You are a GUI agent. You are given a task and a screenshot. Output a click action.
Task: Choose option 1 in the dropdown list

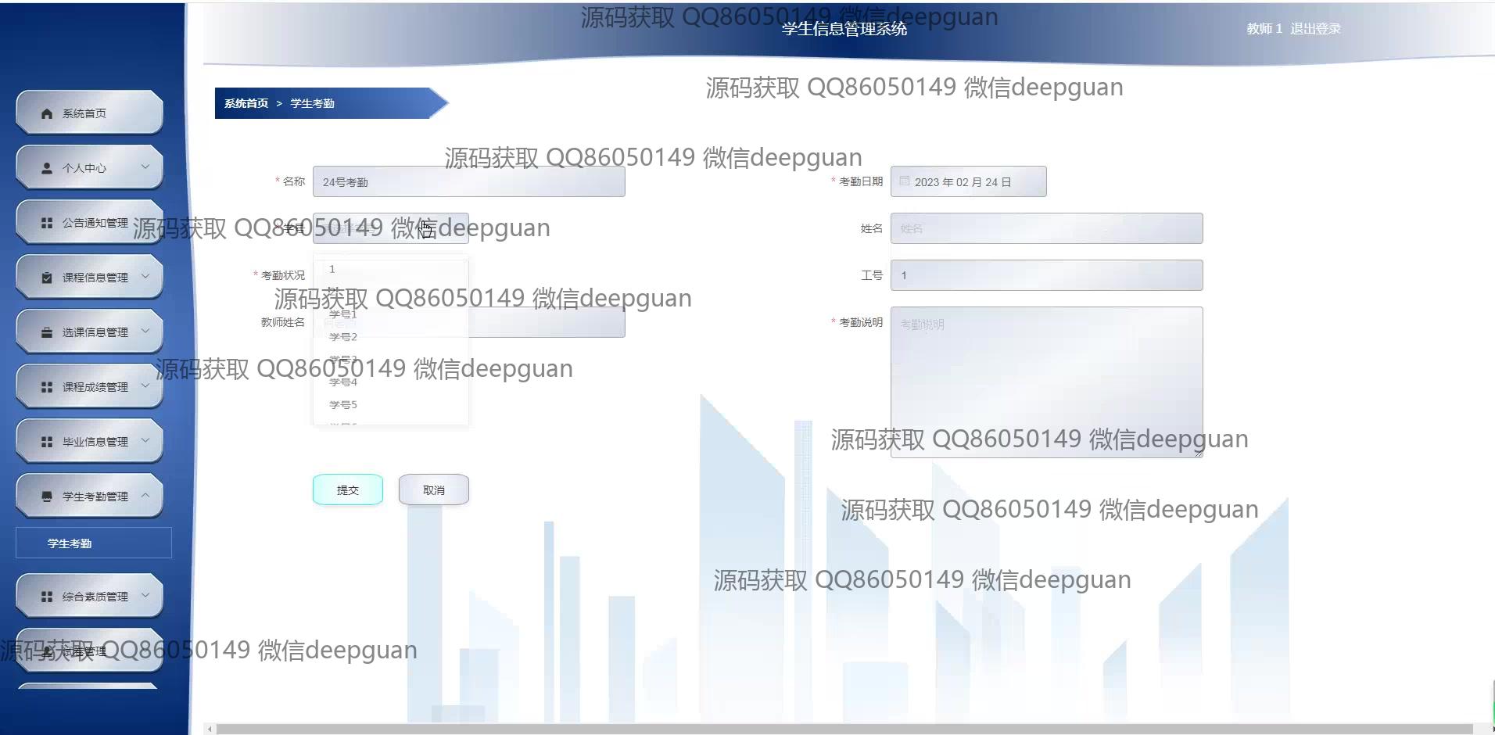point(391,269)
